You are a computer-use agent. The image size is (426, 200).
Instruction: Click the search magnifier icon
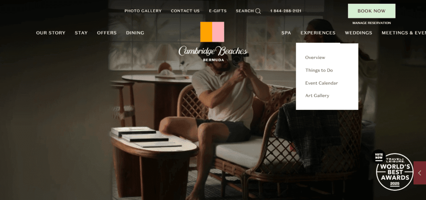258,11
